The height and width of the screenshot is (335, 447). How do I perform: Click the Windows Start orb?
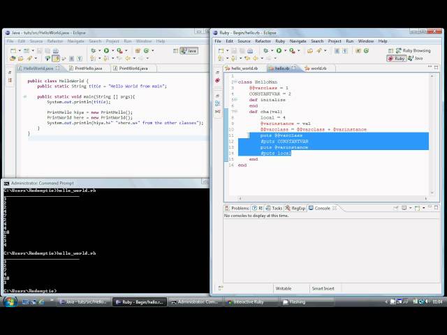tap(10, 301)
